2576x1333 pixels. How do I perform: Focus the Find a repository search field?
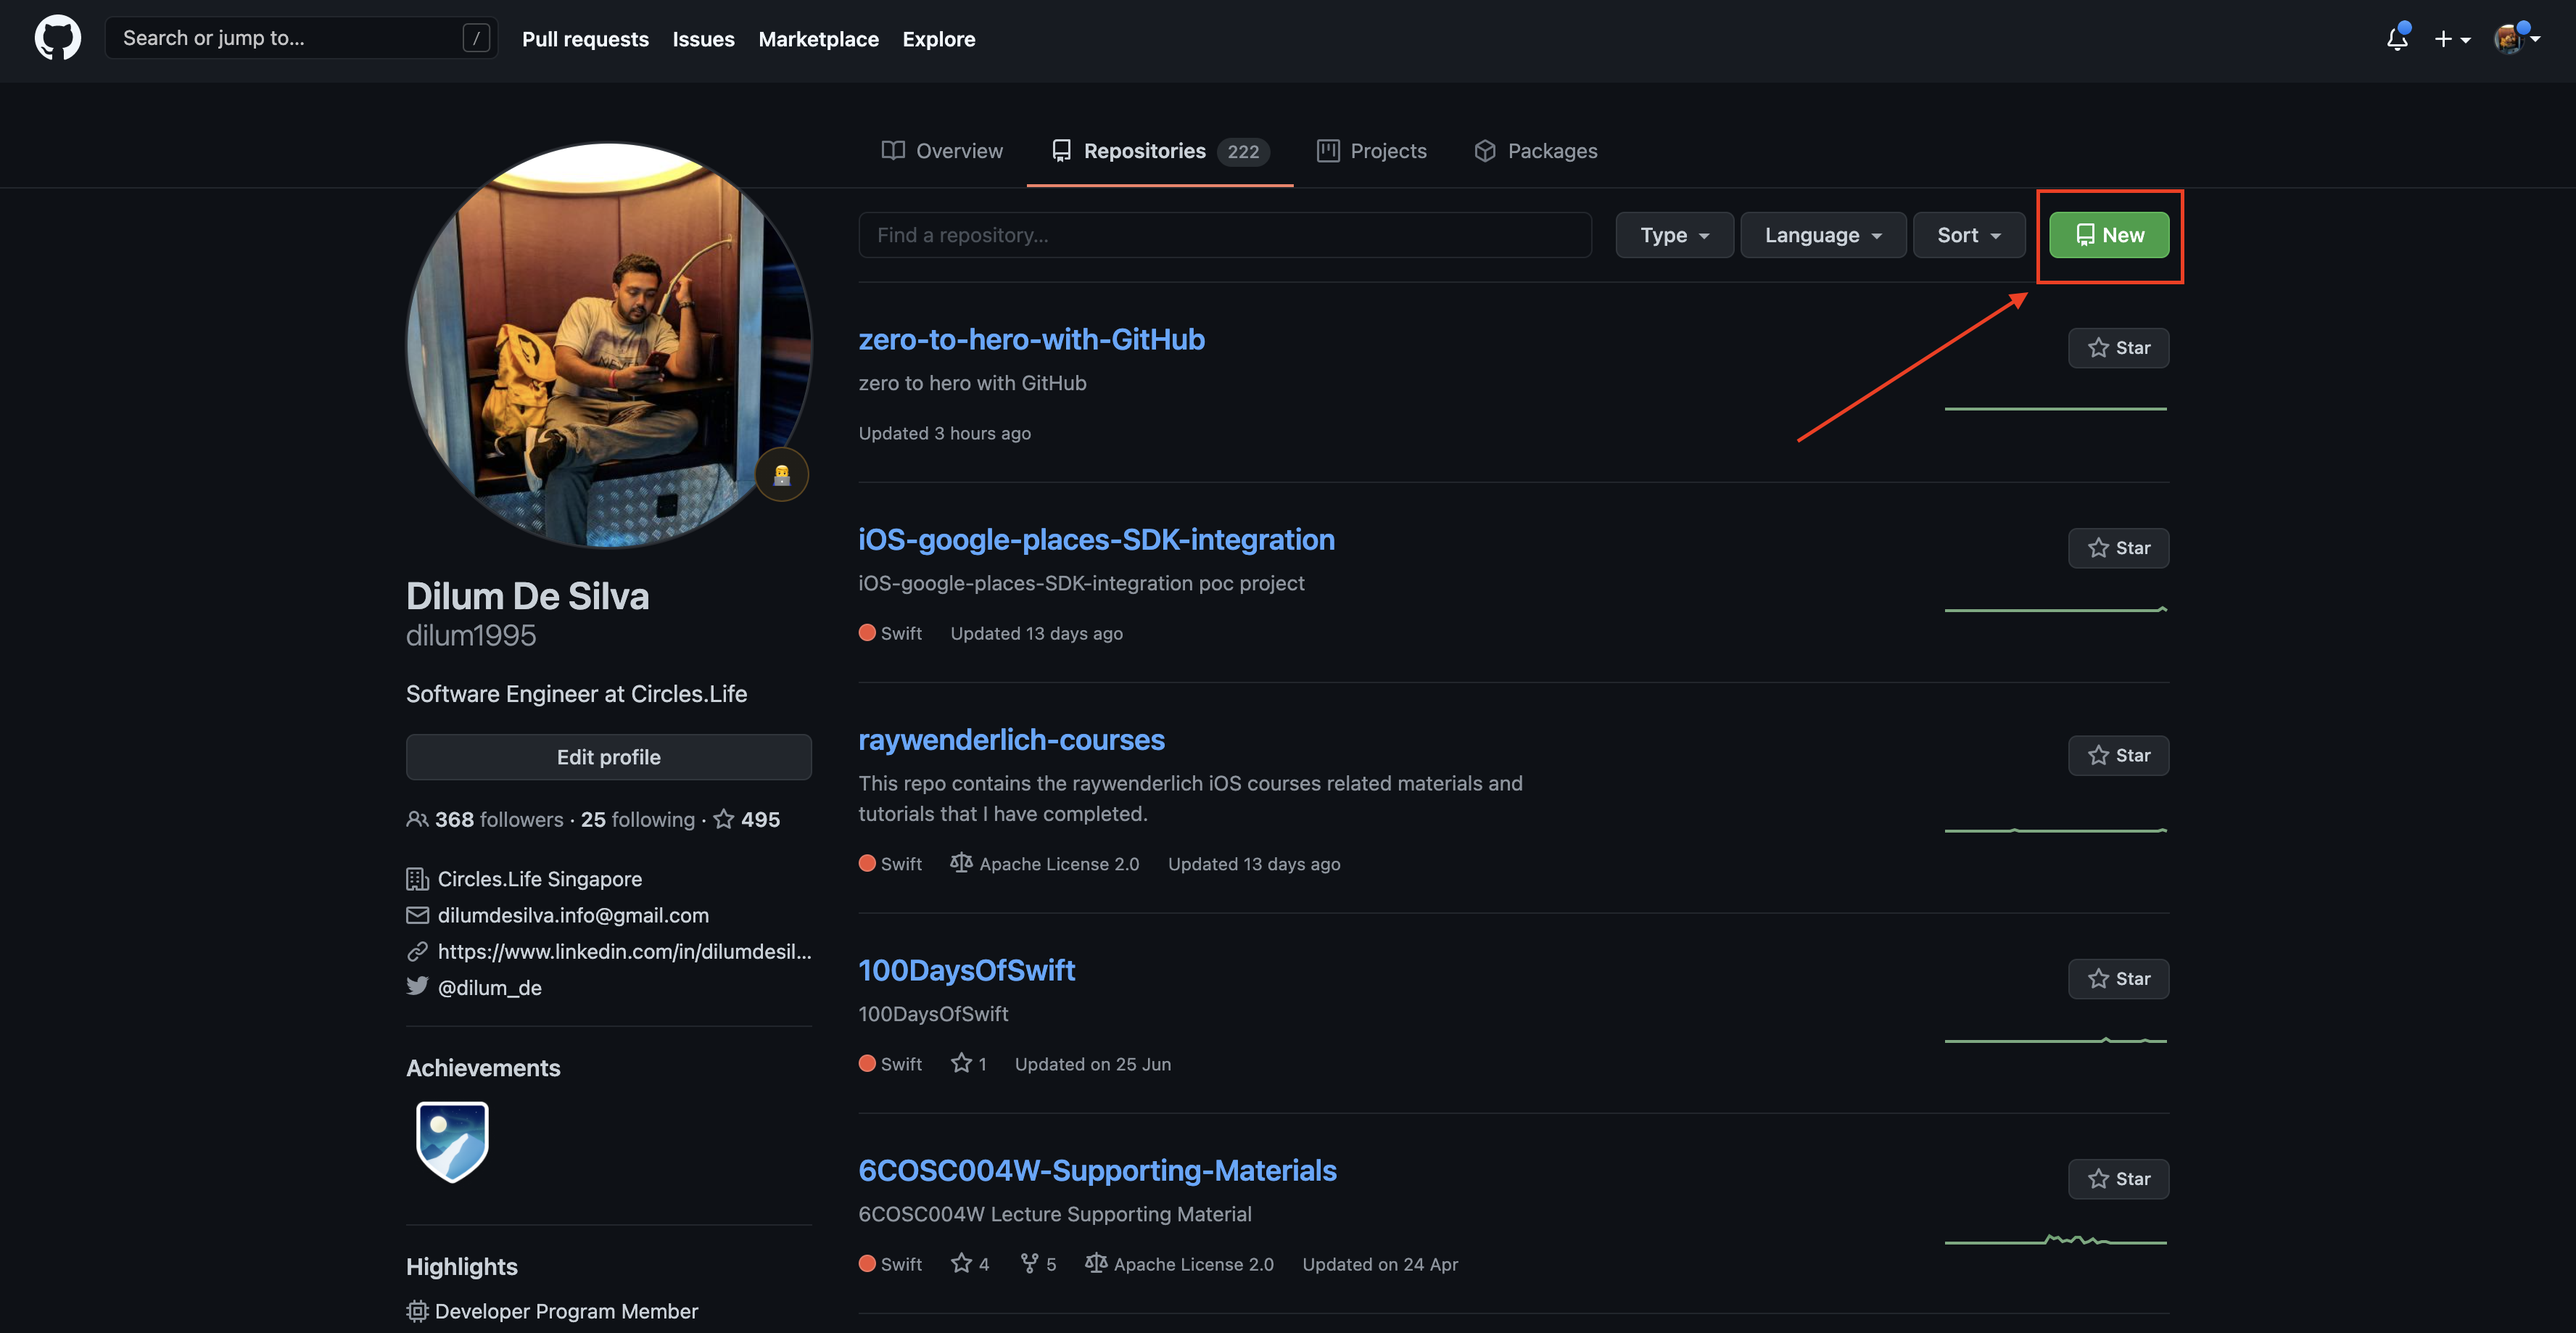tap(1224, 235)
